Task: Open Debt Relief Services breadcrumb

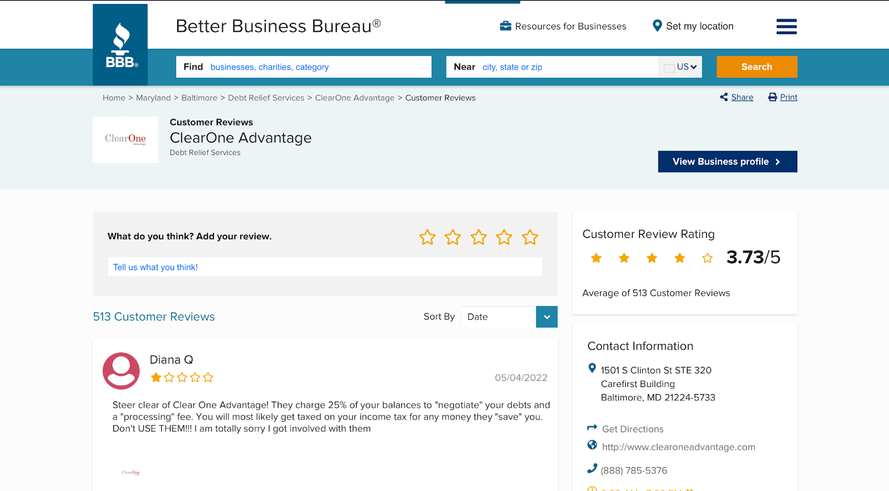Action: 266,98
